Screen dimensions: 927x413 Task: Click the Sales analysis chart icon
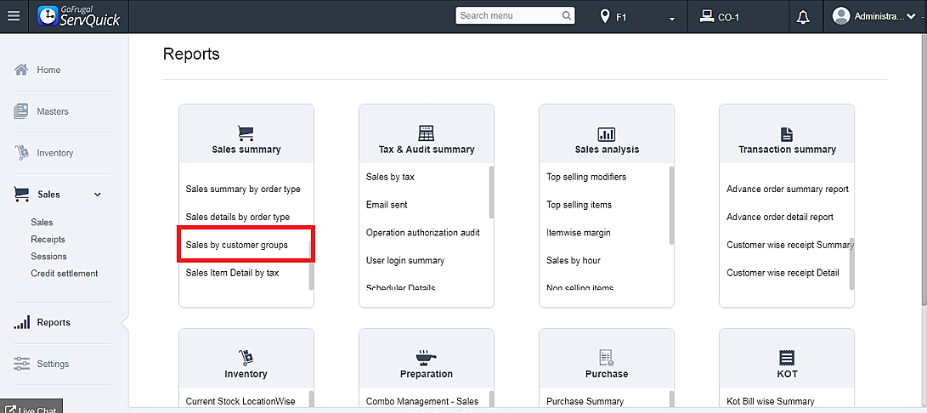tap(607, 134)
